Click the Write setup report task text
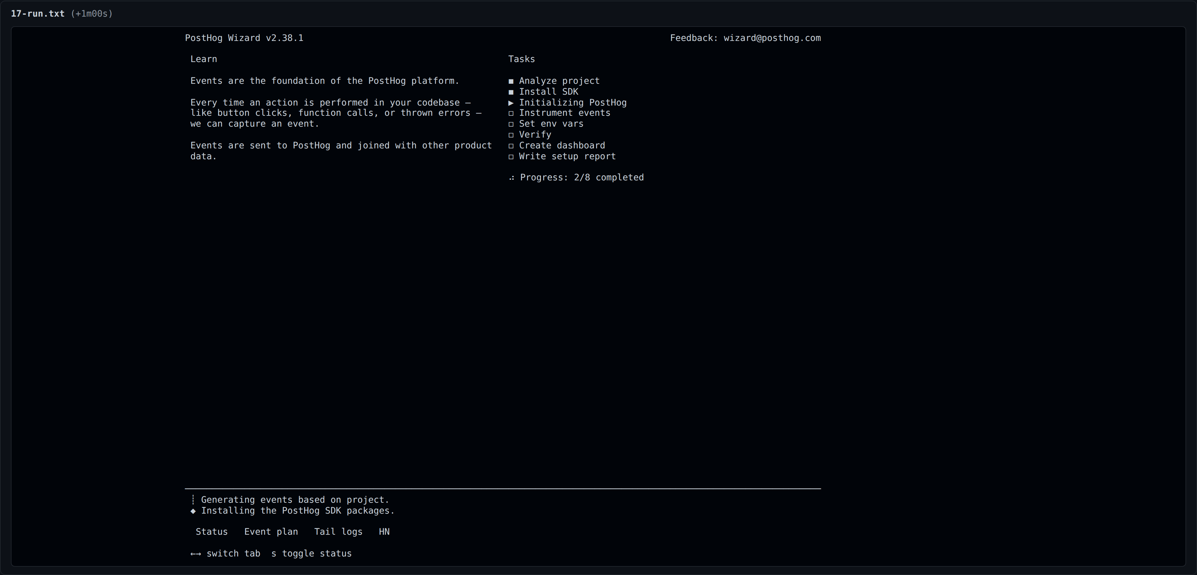Image resolution: width=1197 pixels, height=575 pixels. [567, 156]
